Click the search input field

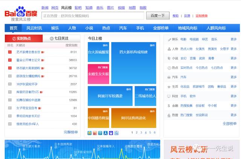pos(93,16)
